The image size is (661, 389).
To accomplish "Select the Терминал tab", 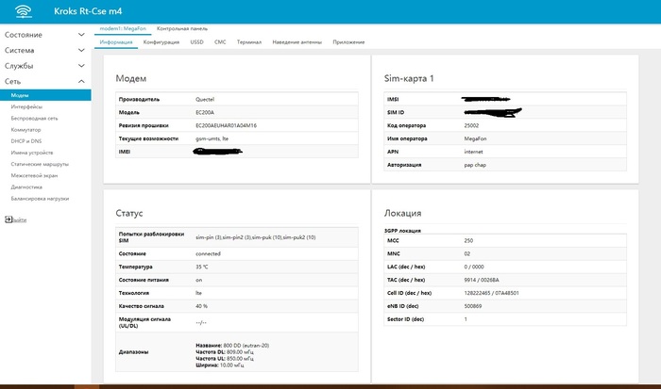I will (x=249, y=42).
